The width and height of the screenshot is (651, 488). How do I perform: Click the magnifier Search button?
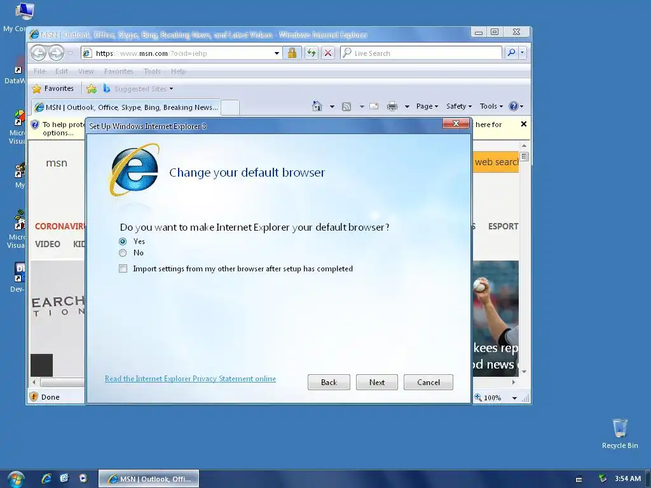click(512, 53)
